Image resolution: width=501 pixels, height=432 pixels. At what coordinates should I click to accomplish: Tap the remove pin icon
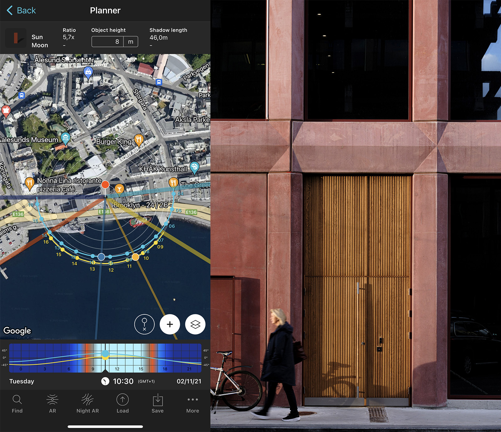(144, 324)
